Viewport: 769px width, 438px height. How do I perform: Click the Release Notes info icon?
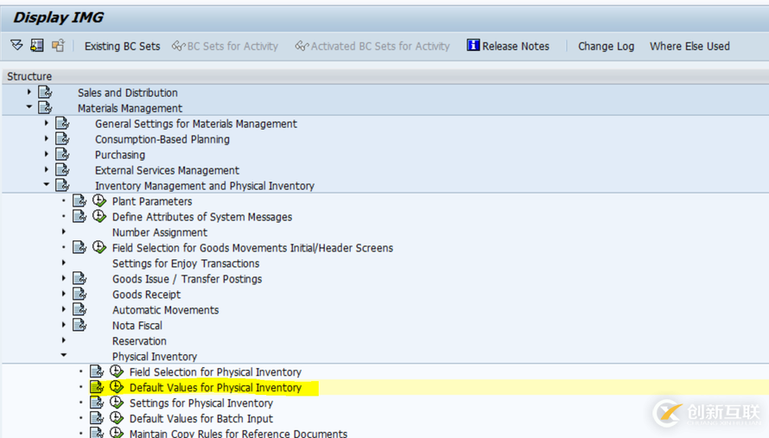[x=473, y=46]
